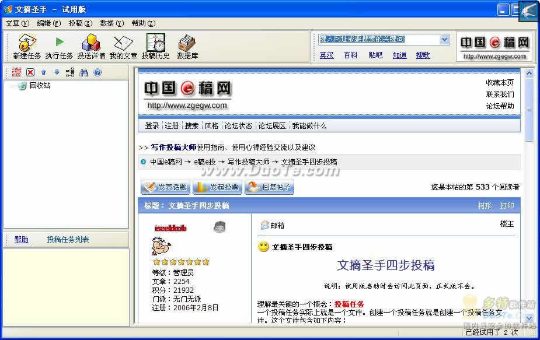Click the blue help question mark icon
Image resolution: width=540 pixels, height=340 pixels.
pyautogui.click(x=97, y=72)
